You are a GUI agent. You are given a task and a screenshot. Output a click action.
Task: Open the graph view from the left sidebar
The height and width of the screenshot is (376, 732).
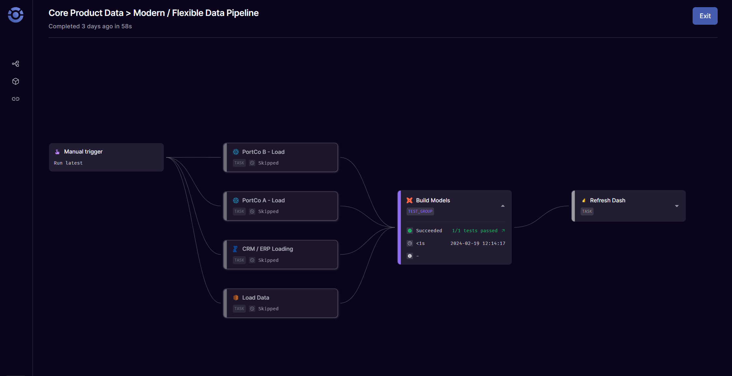pos(15,64)
